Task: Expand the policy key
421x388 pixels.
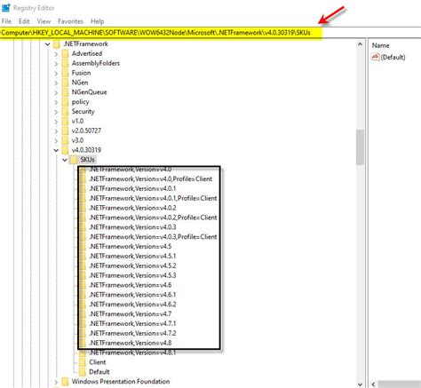Action: click(56, 102)
